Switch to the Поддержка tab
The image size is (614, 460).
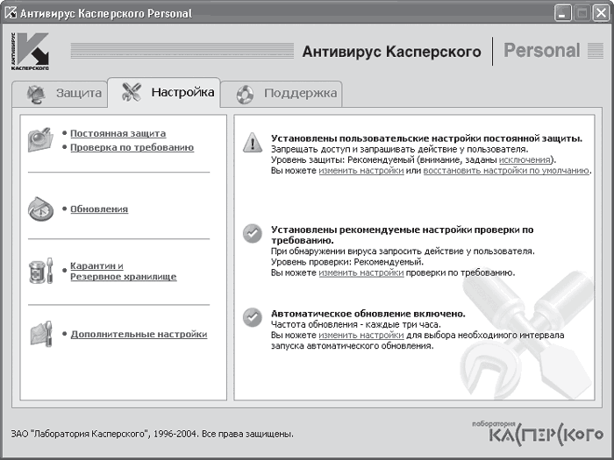(x=282, y=94)
